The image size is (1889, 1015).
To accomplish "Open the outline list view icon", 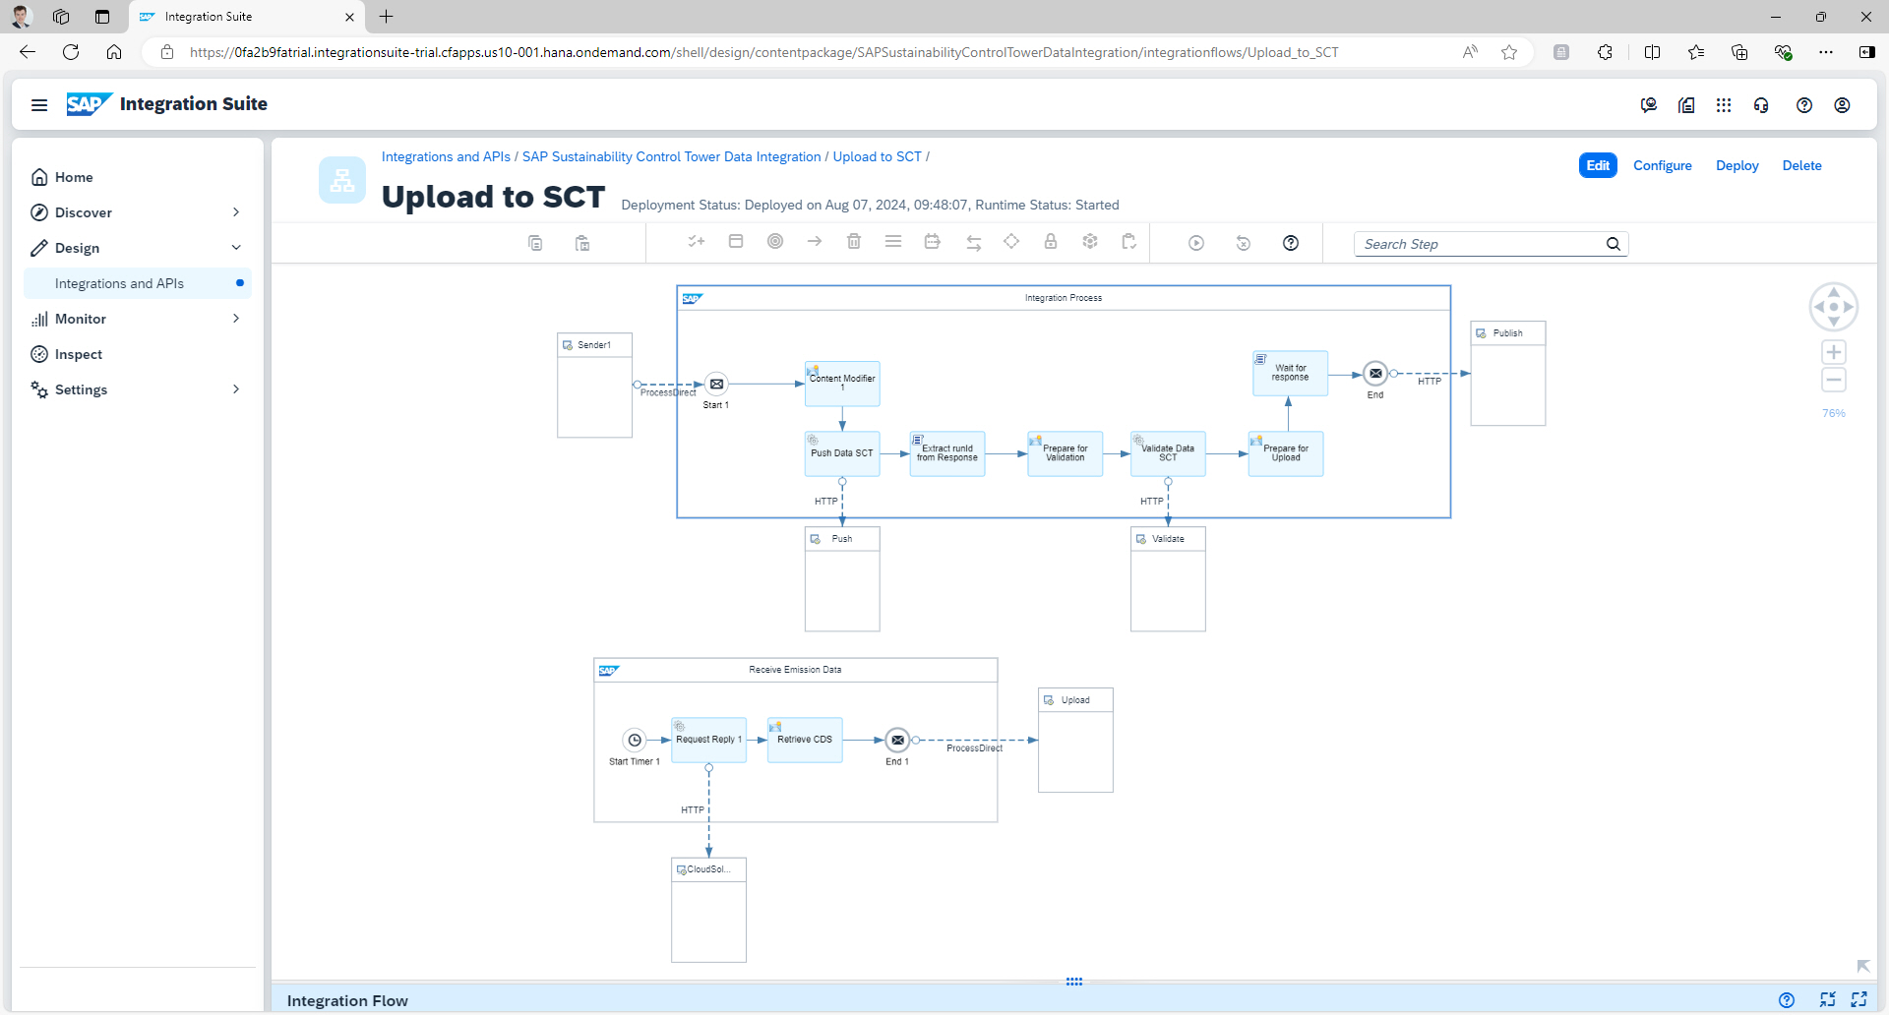I will pyautogui.click(x=892, y=242).
